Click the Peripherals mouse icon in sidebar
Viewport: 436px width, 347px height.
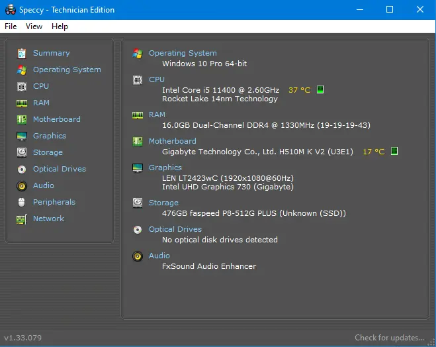[22, 202]
